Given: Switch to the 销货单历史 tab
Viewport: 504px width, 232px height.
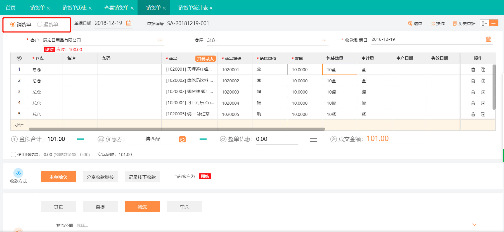Looking at the screenshot, I should (x=74, y=8).
